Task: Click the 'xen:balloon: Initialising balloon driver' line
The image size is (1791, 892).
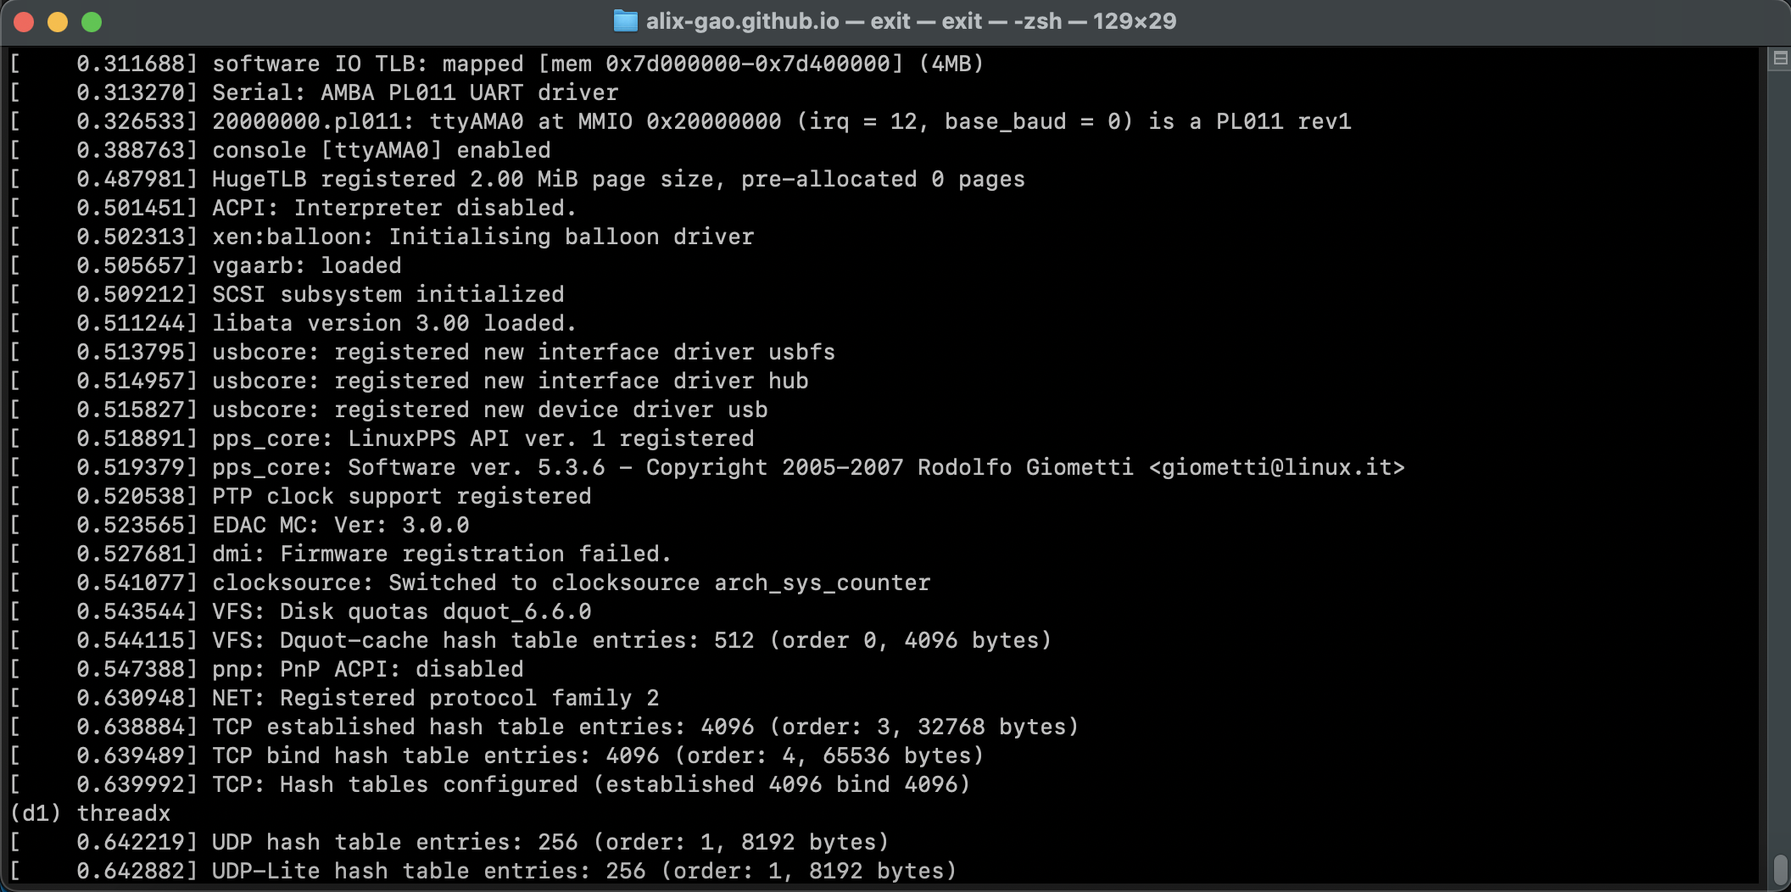Action: [x=382, y=237]
